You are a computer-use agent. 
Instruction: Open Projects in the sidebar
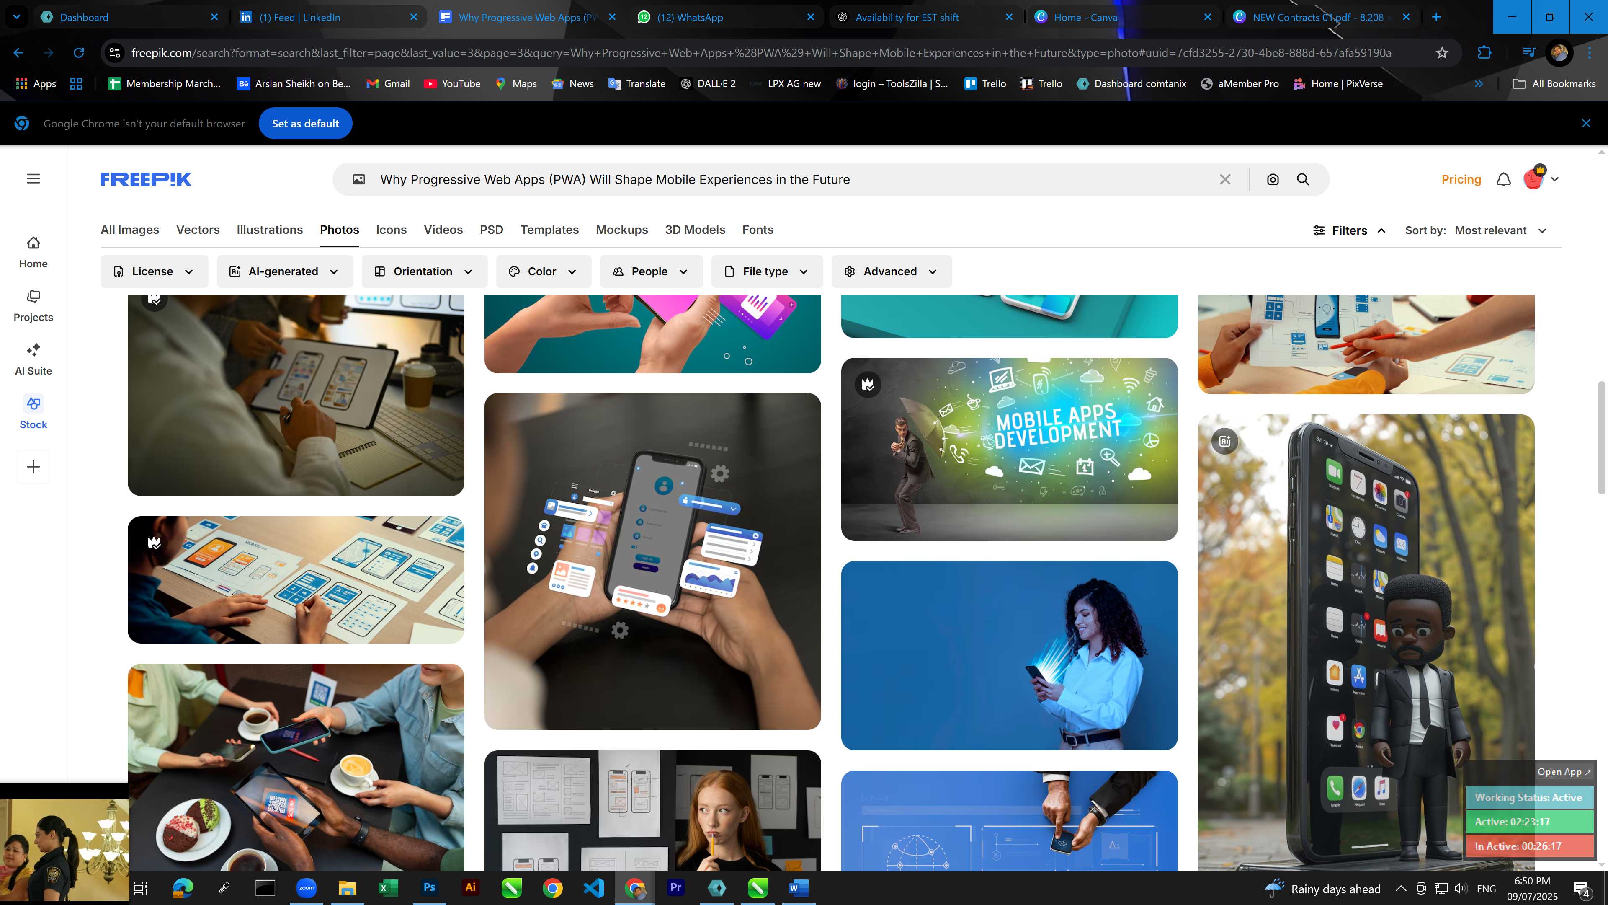pos(33,305)
